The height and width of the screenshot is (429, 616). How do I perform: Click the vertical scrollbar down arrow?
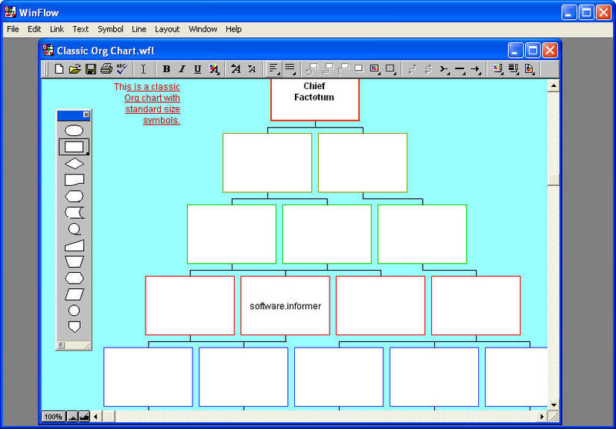coord(553,405)
